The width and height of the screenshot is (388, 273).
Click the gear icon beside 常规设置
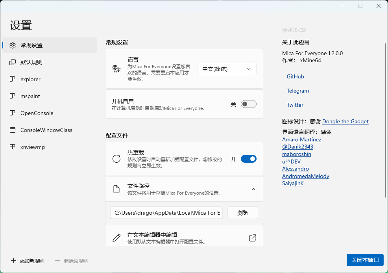point(13,45)
